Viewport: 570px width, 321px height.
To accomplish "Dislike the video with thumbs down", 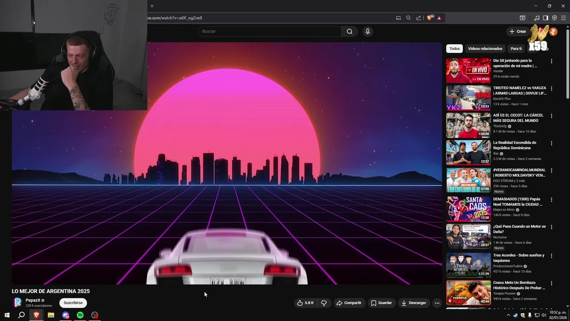I will click(x=324, y=303).
